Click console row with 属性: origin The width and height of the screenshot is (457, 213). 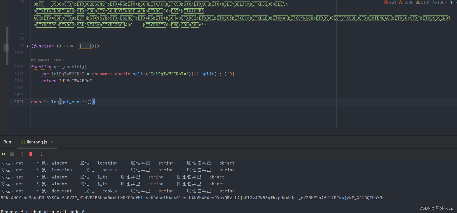(118, 170)
